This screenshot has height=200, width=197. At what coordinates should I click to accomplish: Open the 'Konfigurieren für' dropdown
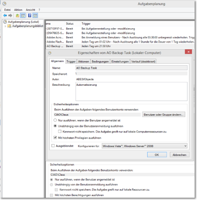pyautogui.click(x=145, y=146)
